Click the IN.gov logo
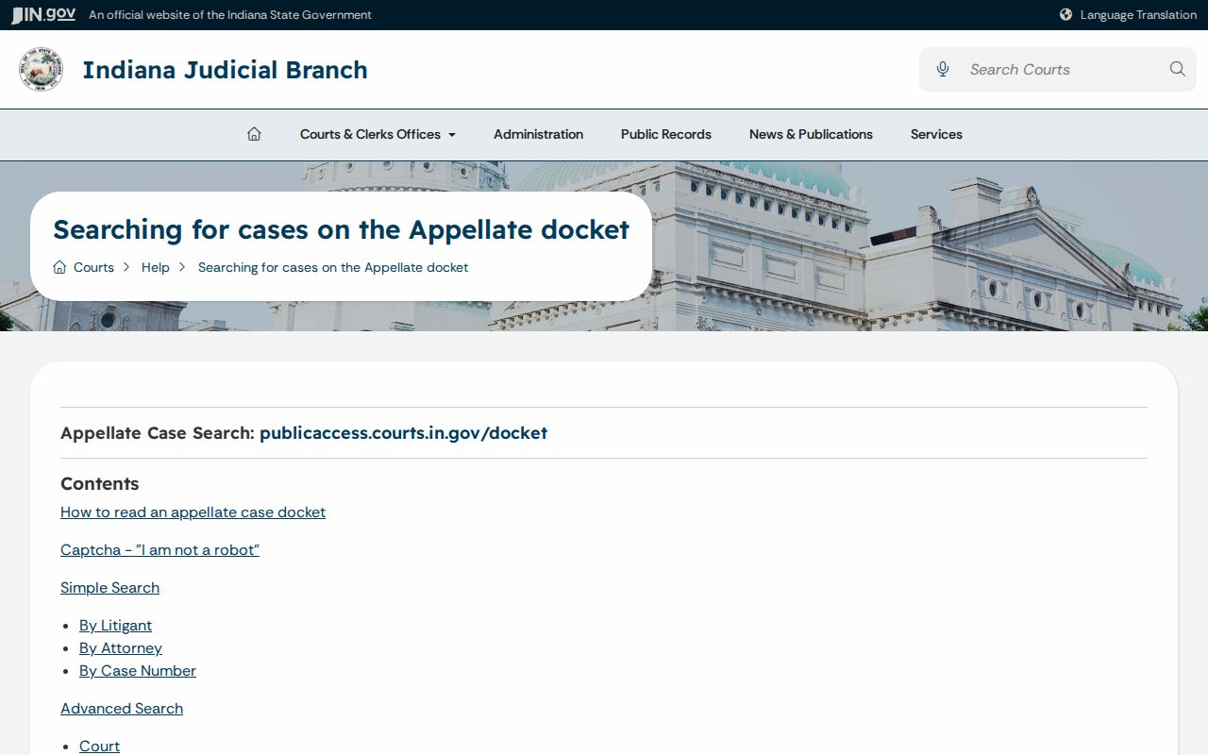The height and width of the screenshot is (755, 1208). point(43,14)
